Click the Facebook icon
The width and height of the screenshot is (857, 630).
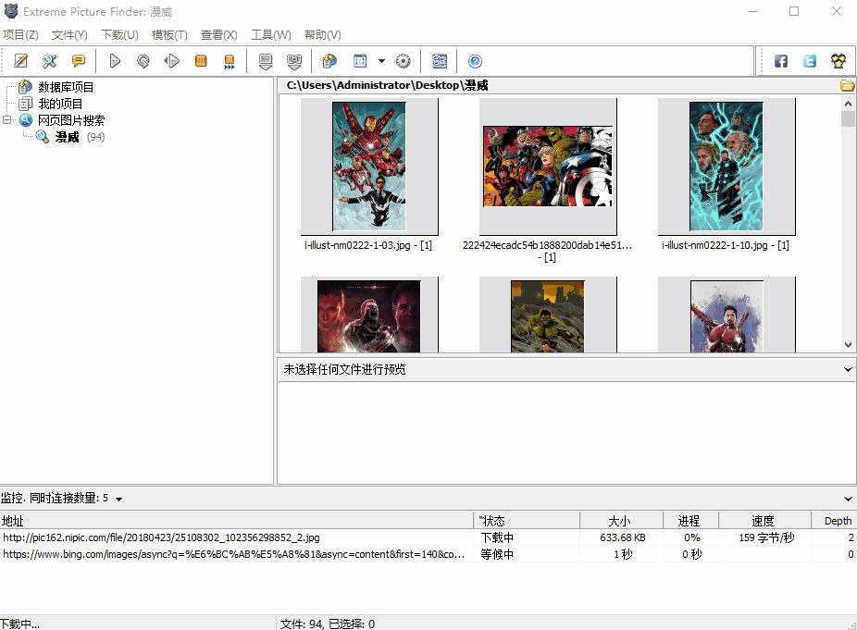click(x=781, y=61)
